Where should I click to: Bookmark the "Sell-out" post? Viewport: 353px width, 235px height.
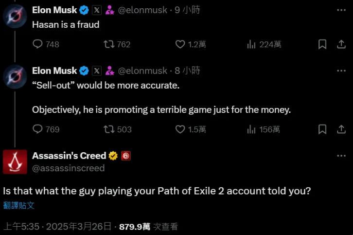coord(322,129)
